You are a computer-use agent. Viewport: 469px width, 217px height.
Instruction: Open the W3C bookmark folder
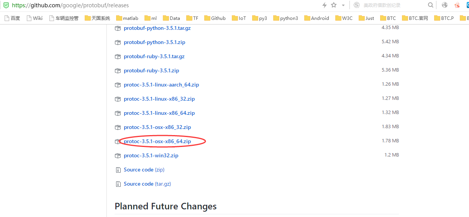click(x=344, y=18)
